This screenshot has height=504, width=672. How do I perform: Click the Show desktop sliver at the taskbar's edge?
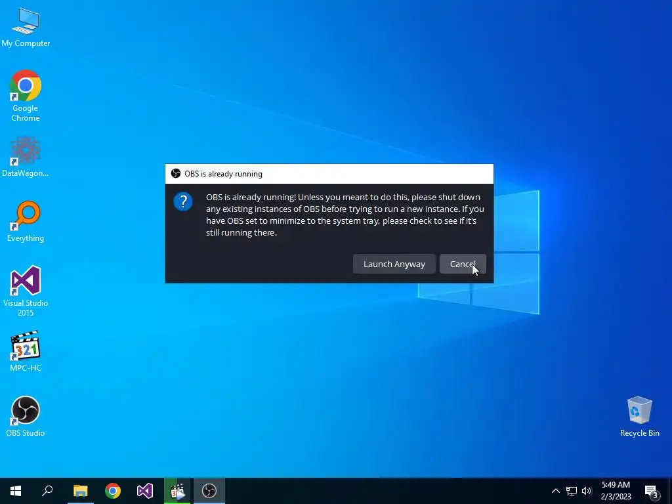(x=670, y=491)
